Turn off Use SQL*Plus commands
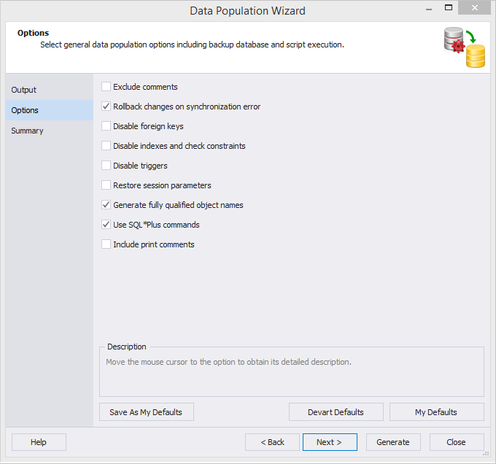Image resolution: width=496 pixels, height=464 pixels. (x=106, y=225)
